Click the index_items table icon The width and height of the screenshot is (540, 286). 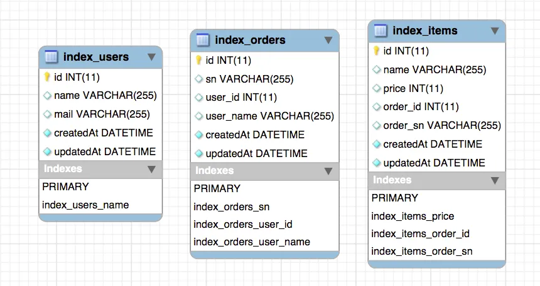(x=381, y=31)
